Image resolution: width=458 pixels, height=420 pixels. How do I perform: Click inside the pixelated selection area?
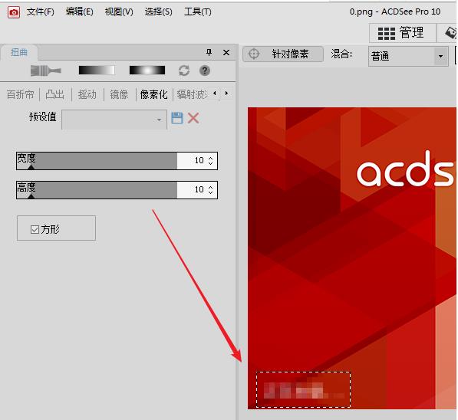[304, 389]
